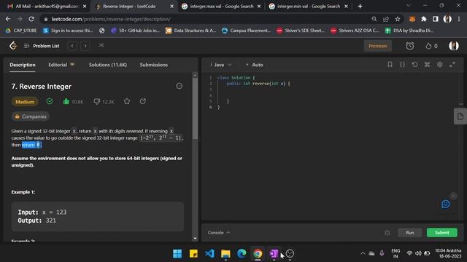The height and width of the screenshot is (262, 467).
Task: Click the share problem icon
Action: pyautogui.click(x=143, y=102)
